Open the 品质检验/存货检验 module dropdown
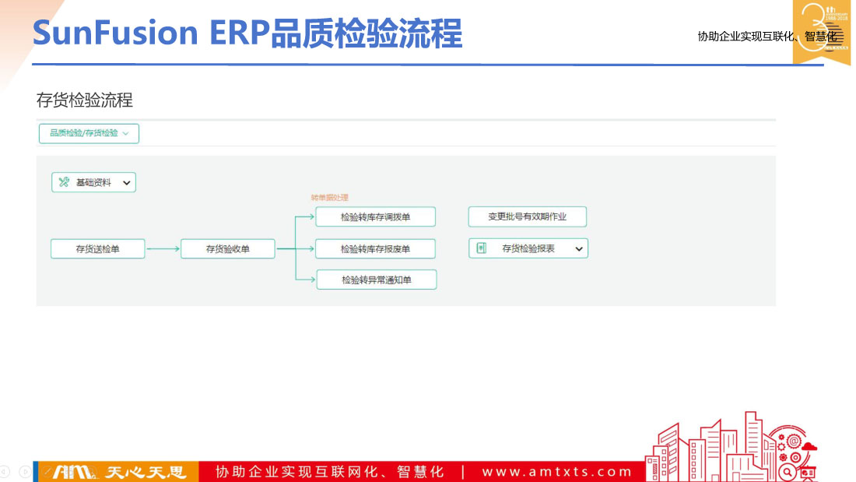 click(x=89, y=133)
